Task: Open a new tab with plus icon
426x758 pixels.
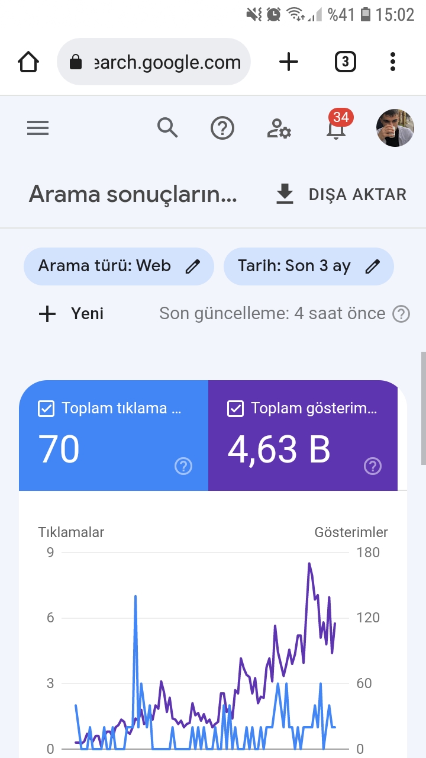Action: tap(289, 62)
